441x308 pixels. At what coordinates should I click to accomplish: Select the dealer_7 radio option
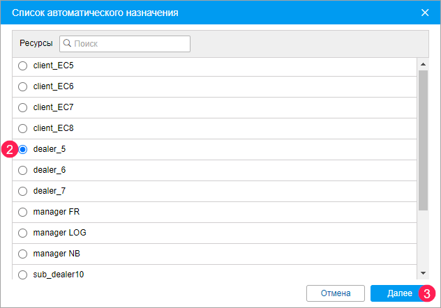22,191
